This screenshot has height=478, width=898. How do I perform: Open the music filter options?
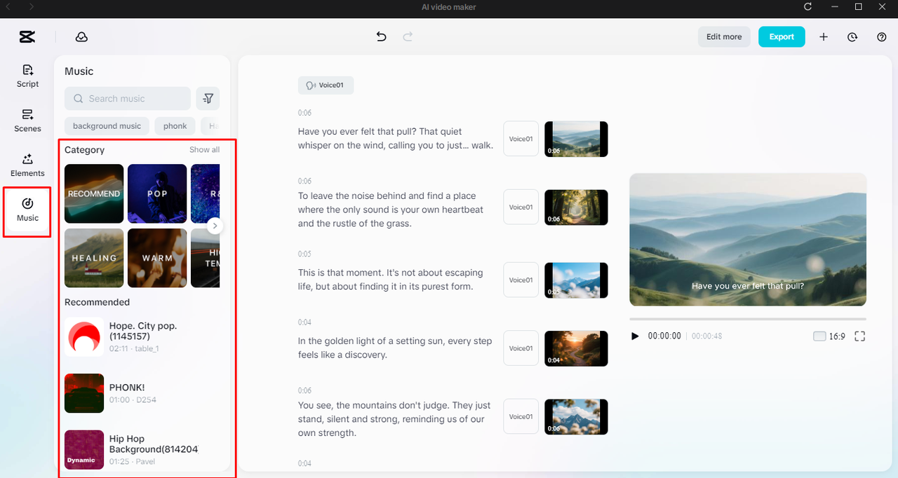pos(208,98)
